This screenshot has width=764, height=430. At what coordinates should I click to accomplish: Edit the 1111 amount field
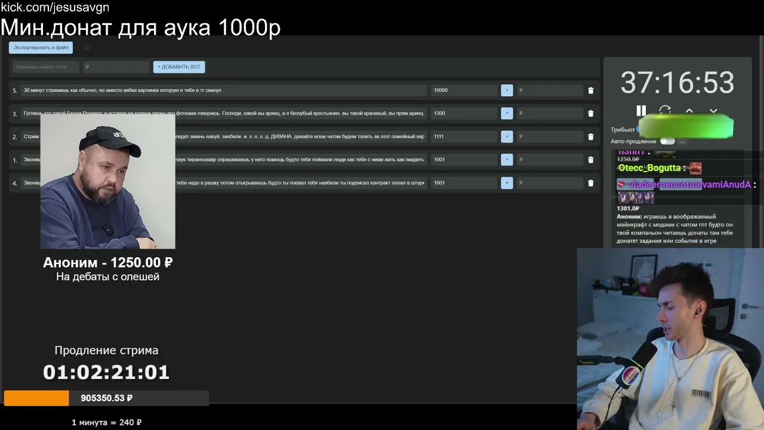click(x=464, y=137)
